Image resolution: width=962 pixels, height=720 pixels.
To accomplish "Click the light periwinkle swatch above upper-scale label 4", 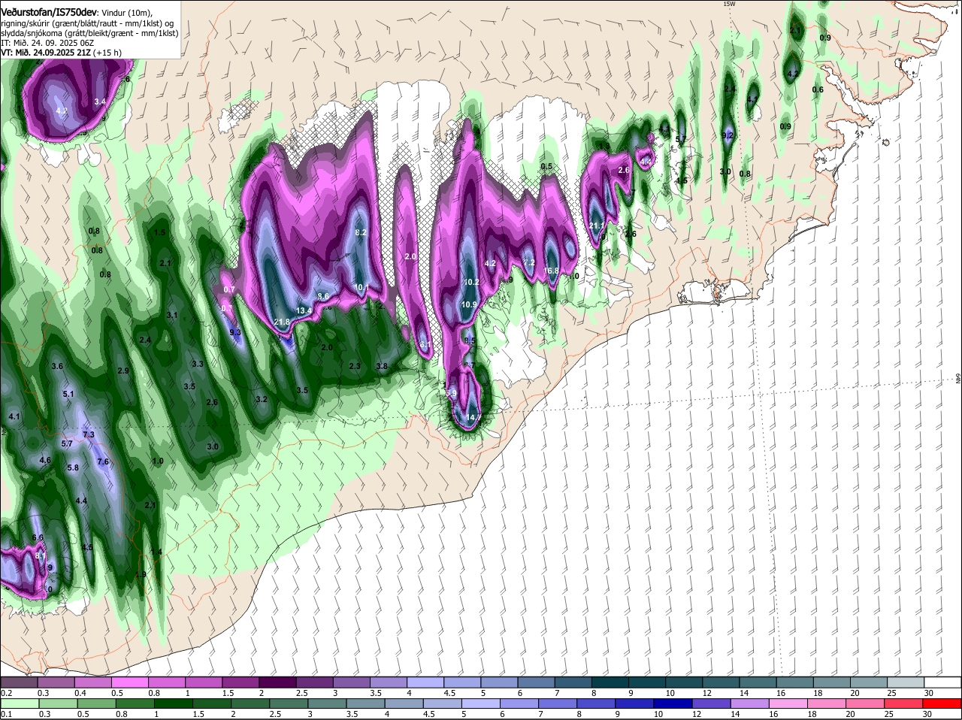I will [425, 682].
